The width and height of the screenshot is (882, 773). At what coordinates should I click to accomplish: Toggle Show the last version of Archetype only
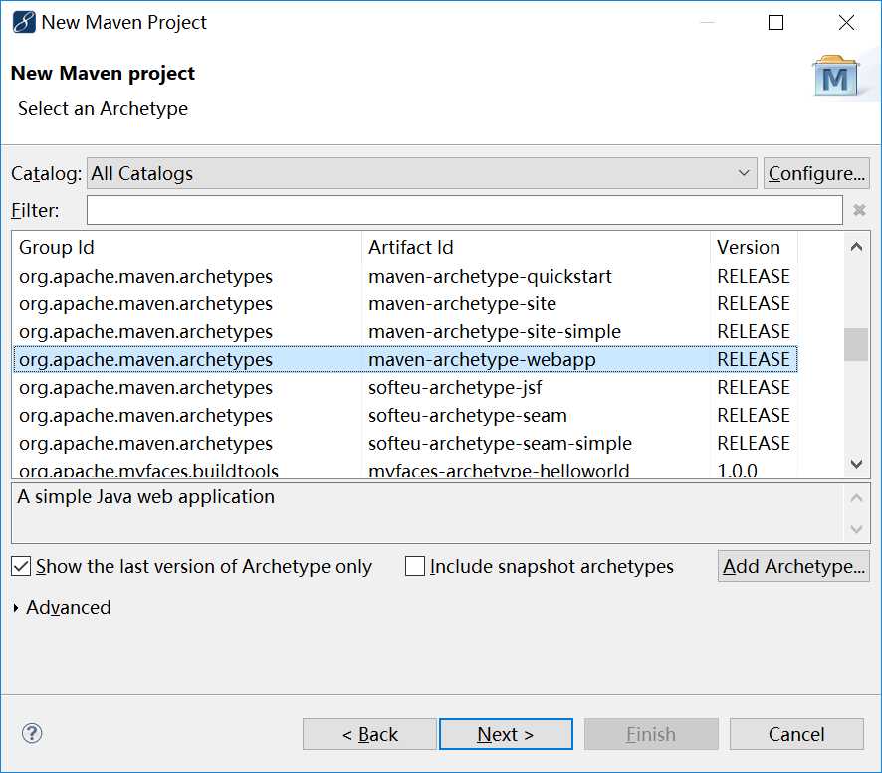tap(21, 567)
